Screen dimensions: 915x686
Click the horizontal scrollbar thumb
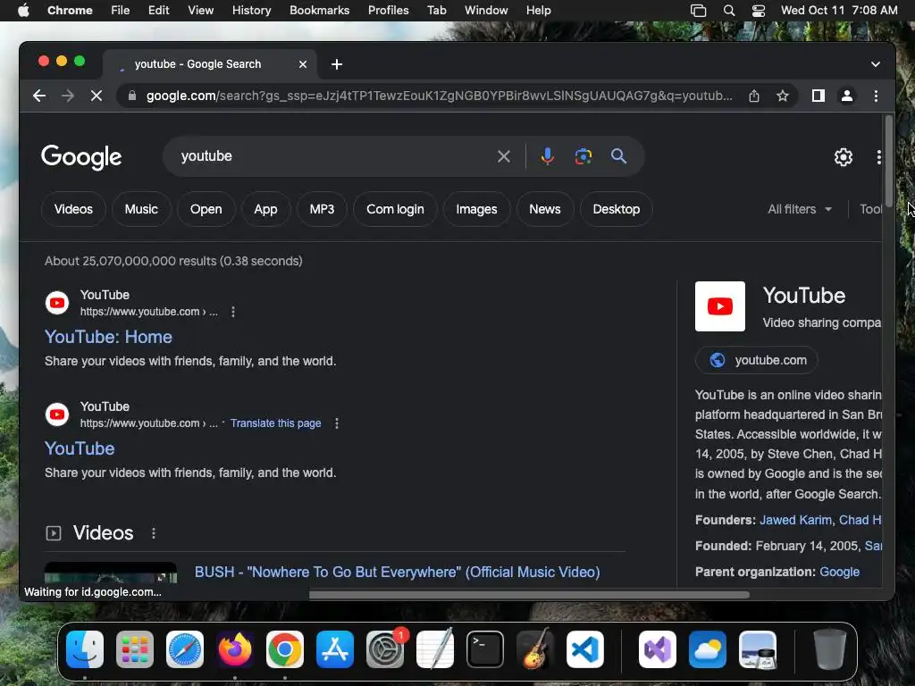tap(529, 595)
